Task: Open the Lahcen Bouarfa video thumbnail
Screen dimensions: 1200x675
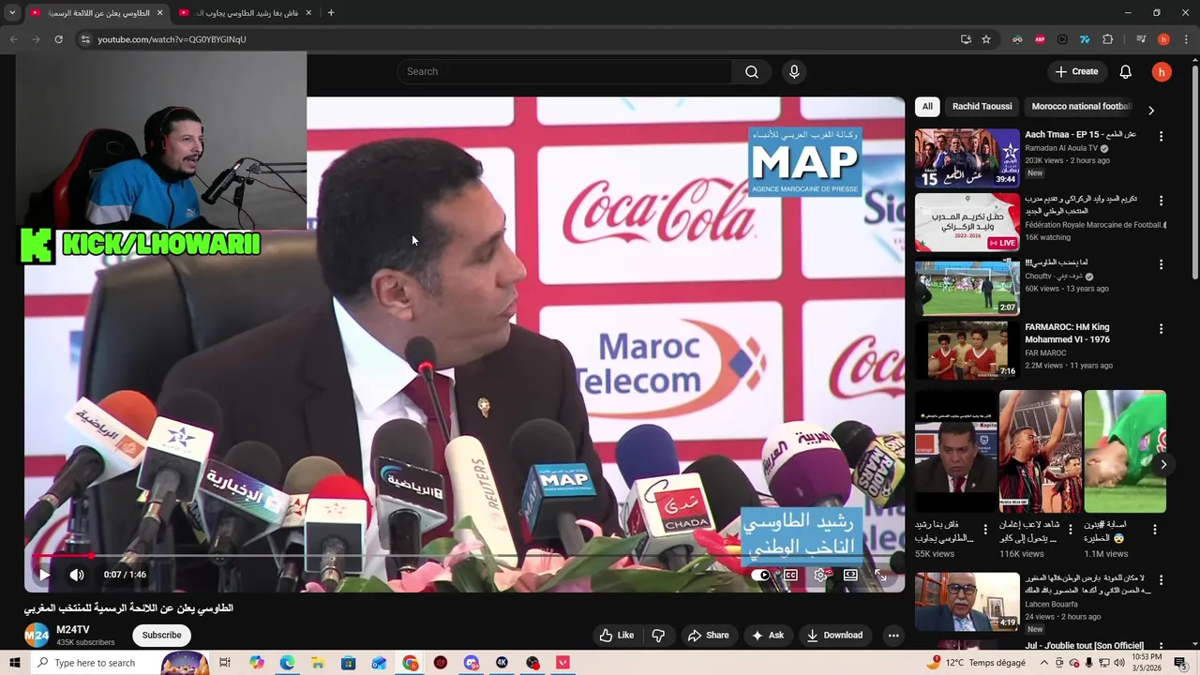Action: (x=967, y=602)
